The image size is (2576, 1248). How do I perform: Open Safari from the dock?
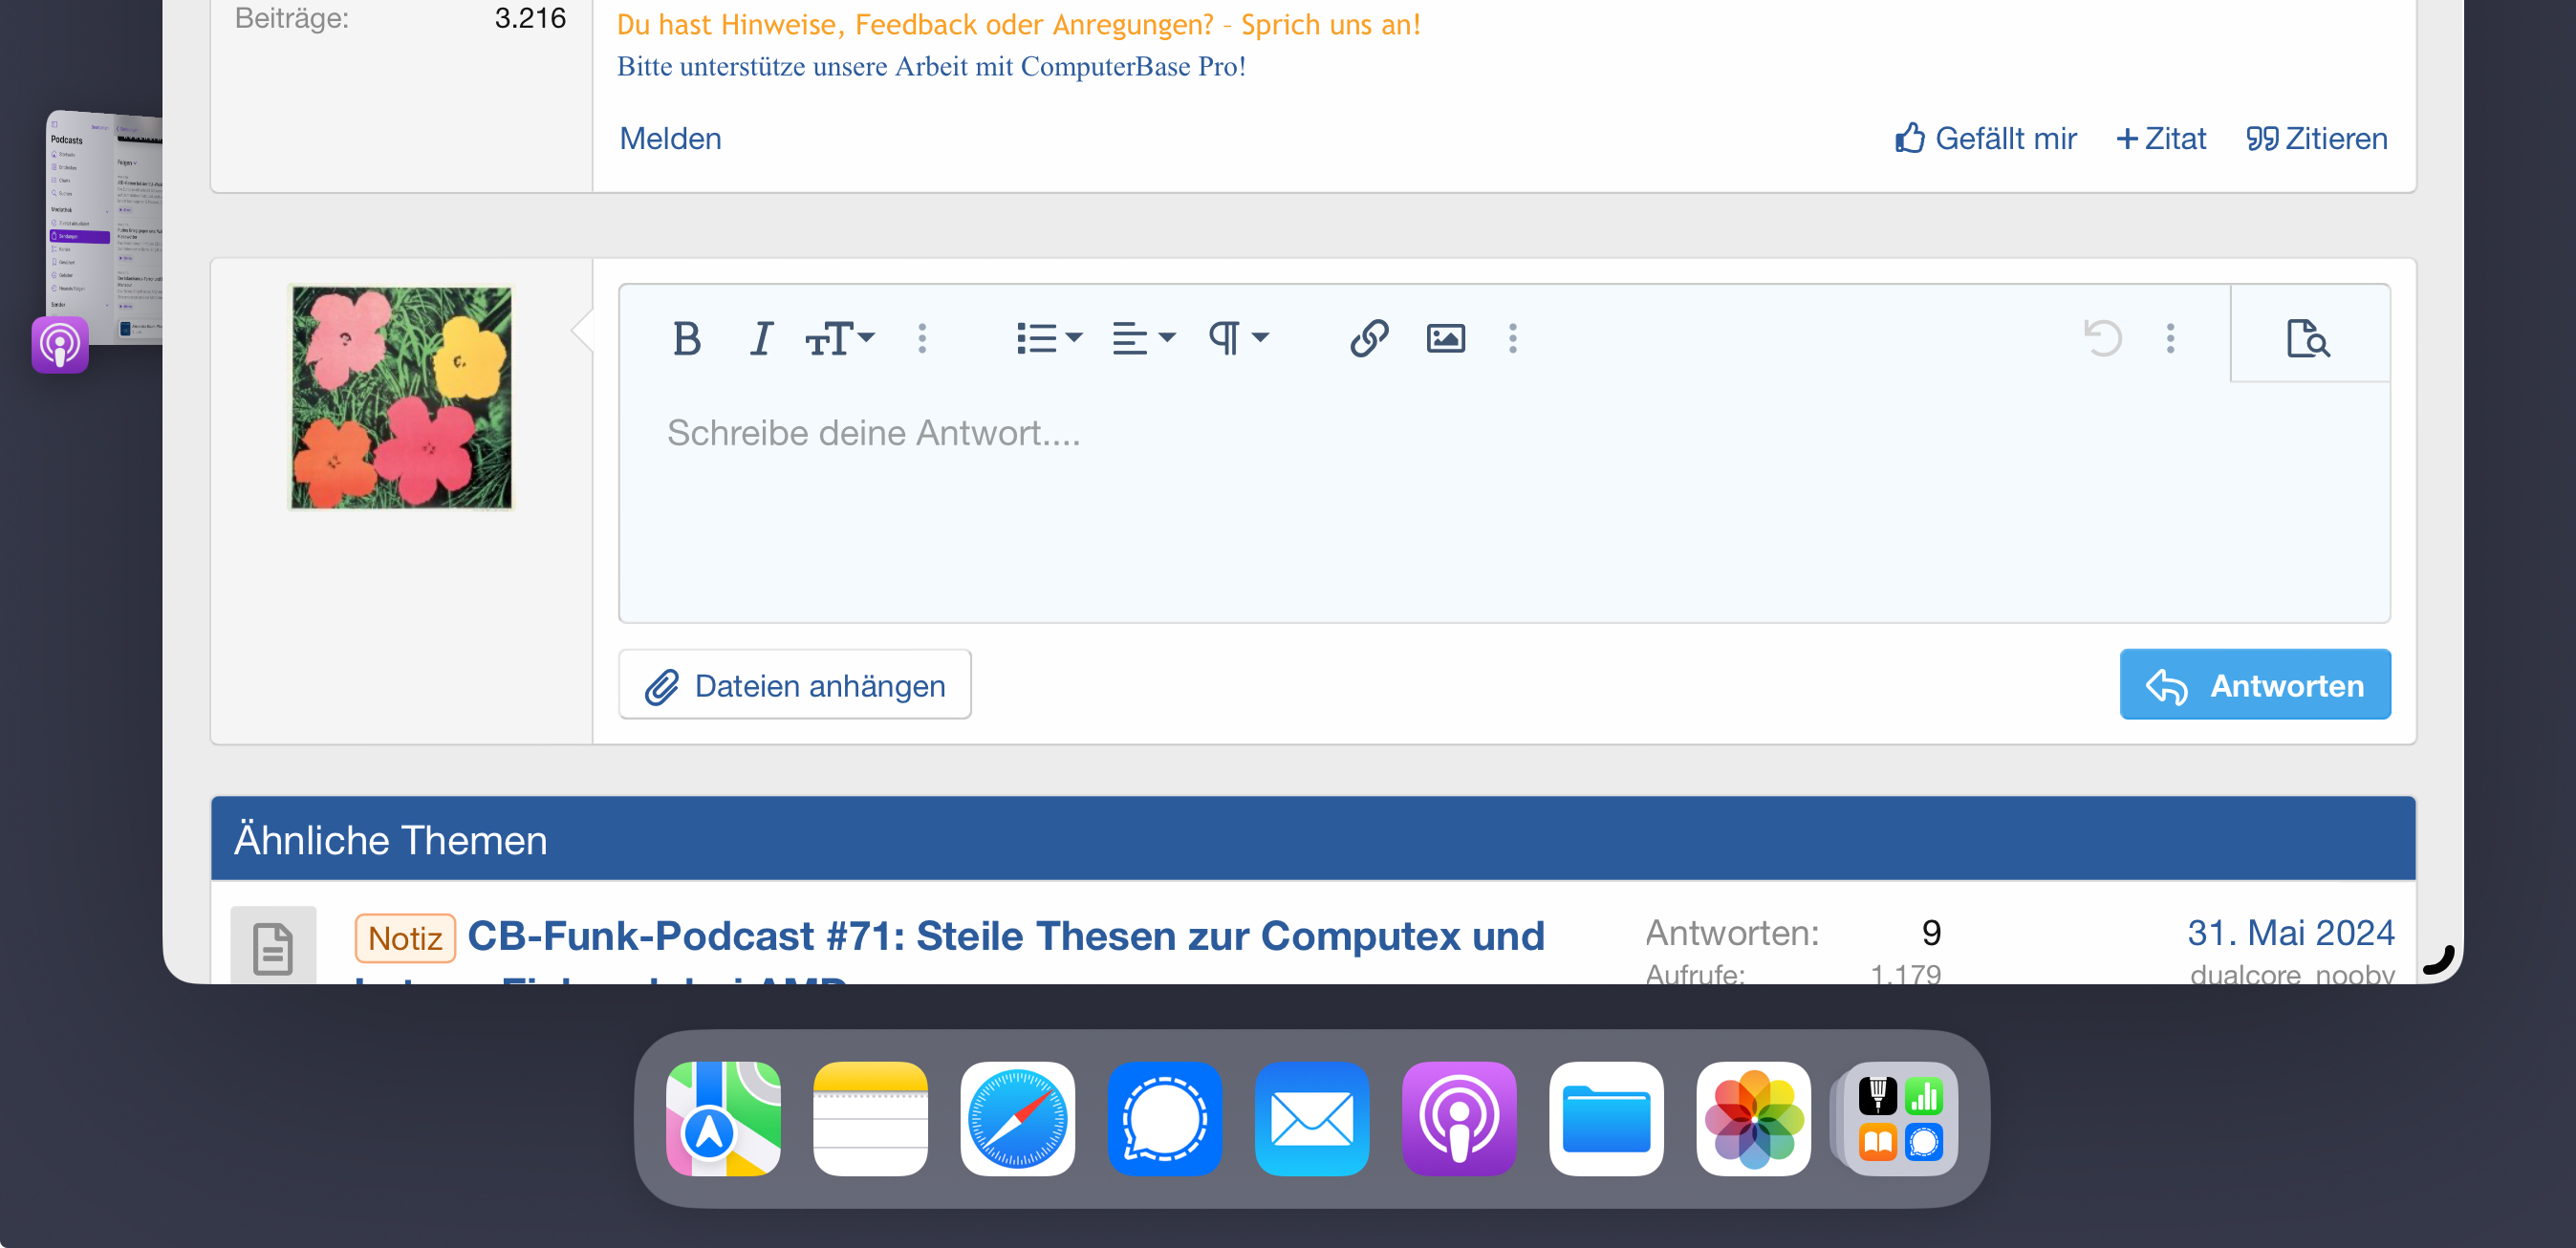click(x=1017, y=1119)
